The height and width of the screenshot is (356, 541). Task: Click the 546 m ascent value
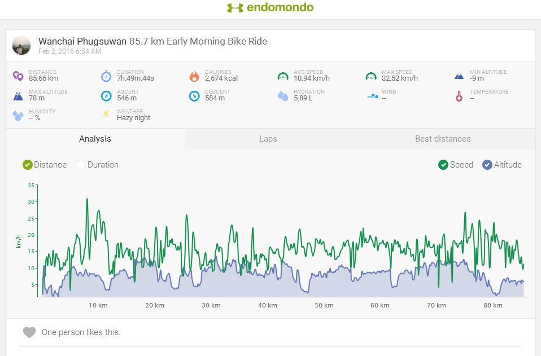(126, 98)
